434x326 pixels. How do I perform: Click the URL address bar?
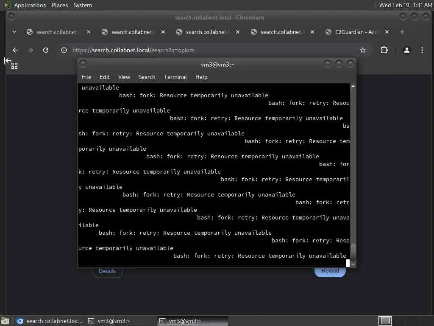(213, 50)
